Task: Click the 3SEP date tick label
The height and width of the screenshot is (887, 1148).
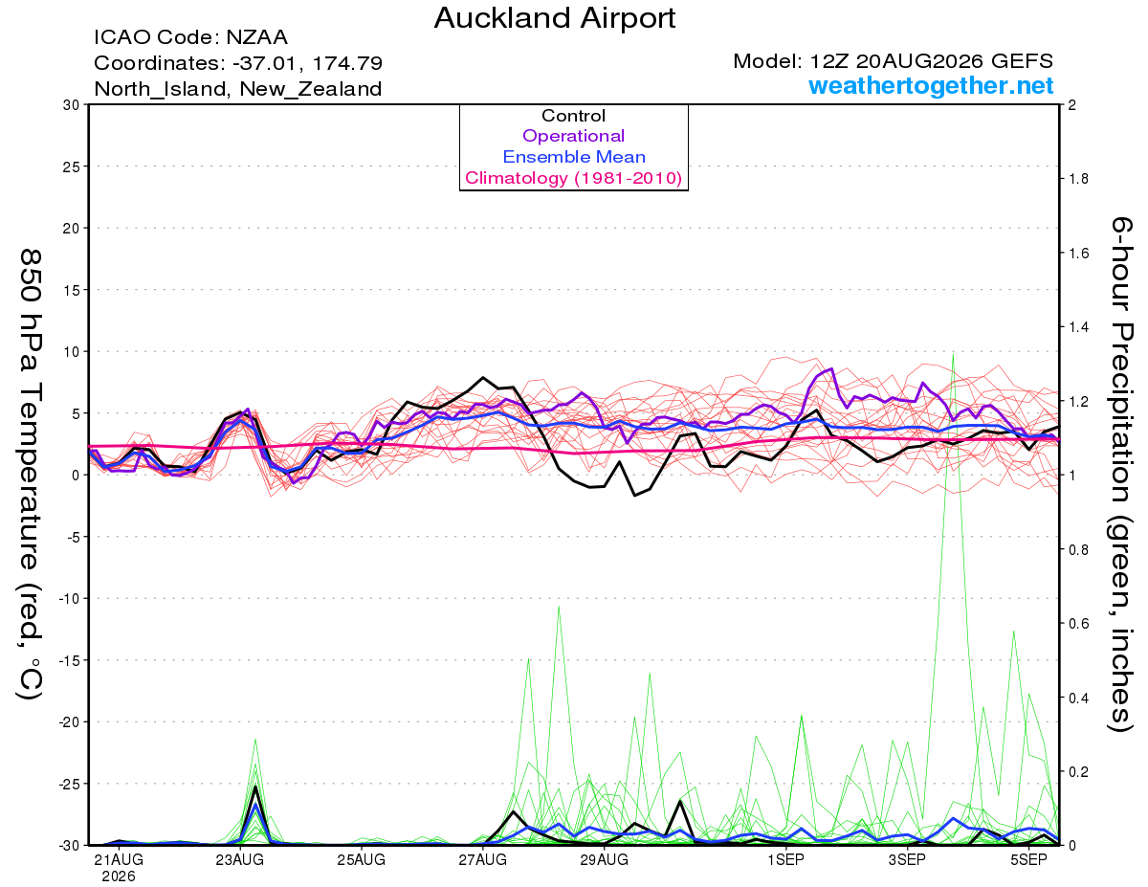Action: (908, 860)
